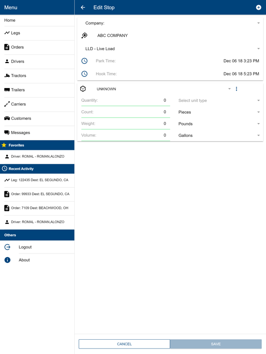Select About in Others section
Viewport: 266px width, 354px height.
pyautogui.click(x=37, y=260)
